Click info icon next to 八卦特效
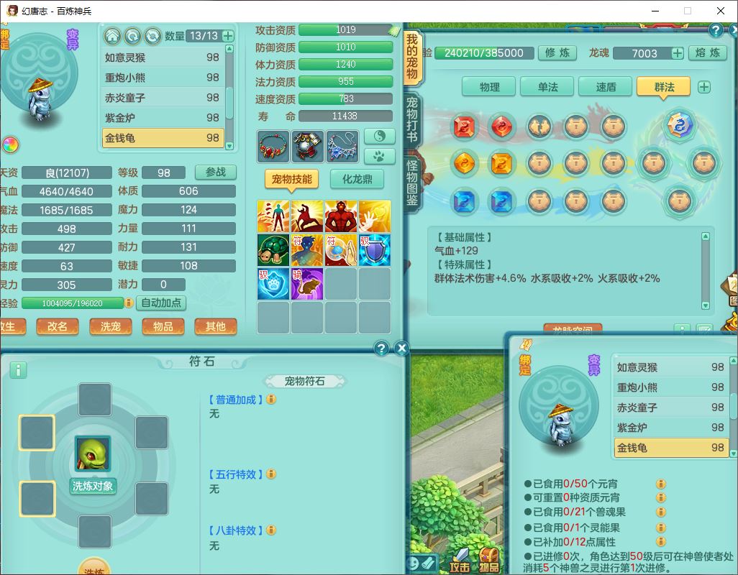Viewport: 738px width, 575px height. 271,530
